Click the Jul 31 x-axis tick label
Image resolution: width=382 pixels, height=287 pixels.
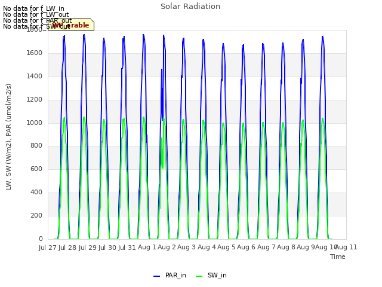pyautogui.click(x=127, y=248)
